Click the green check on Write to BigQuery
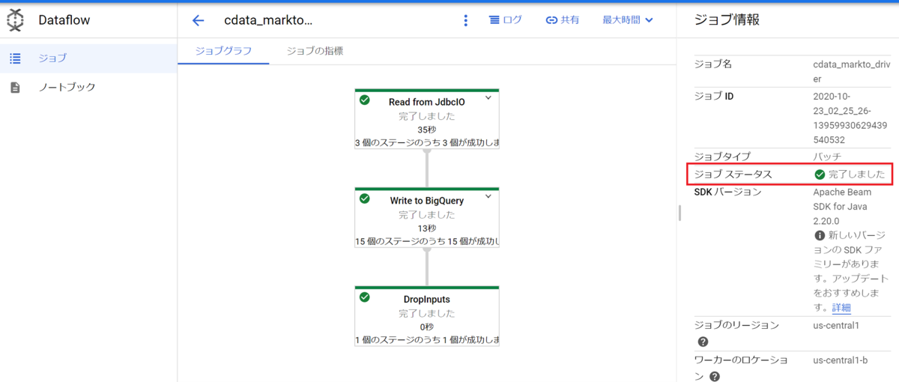This screenshot has width=899, height=382. [x=365, y=198]
